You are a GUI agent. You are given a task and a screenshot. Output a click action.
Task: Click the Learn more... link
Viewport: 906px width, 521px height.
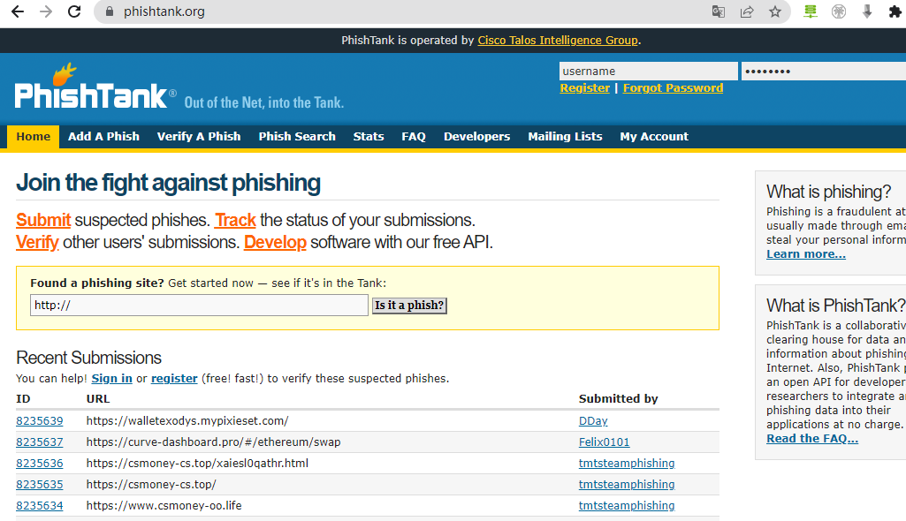806,254
